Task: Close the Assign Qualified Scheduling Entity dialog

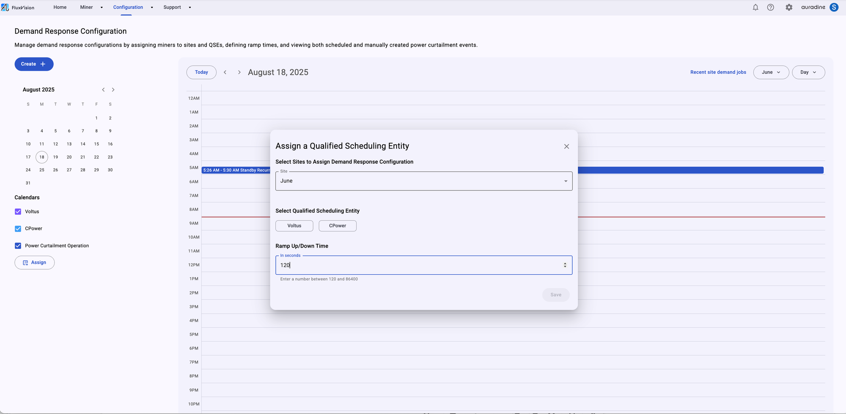Action: 566,146
